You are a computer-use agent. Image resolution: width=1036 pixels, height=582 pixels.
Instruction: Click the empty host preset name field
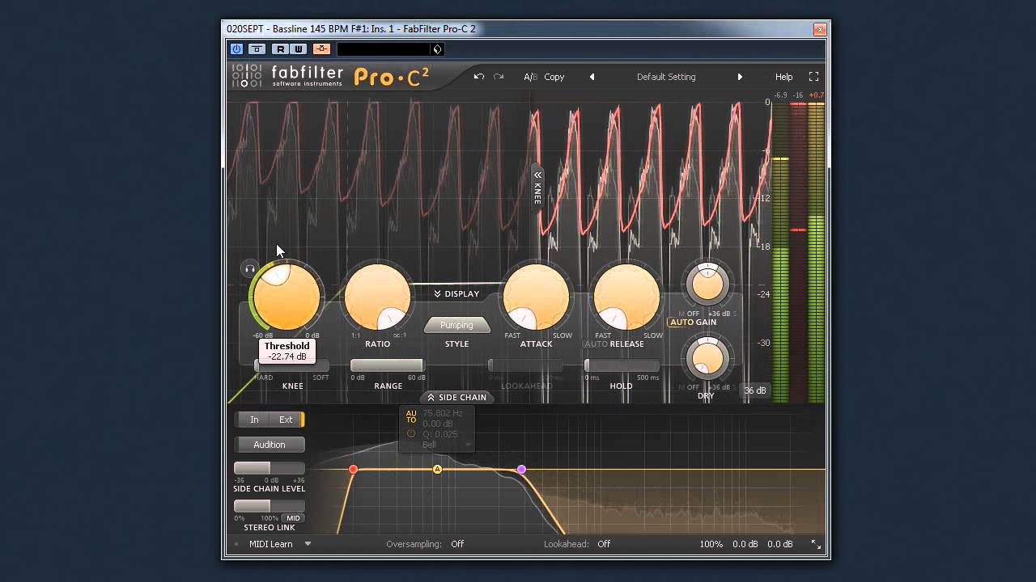(x=384, y=49)
